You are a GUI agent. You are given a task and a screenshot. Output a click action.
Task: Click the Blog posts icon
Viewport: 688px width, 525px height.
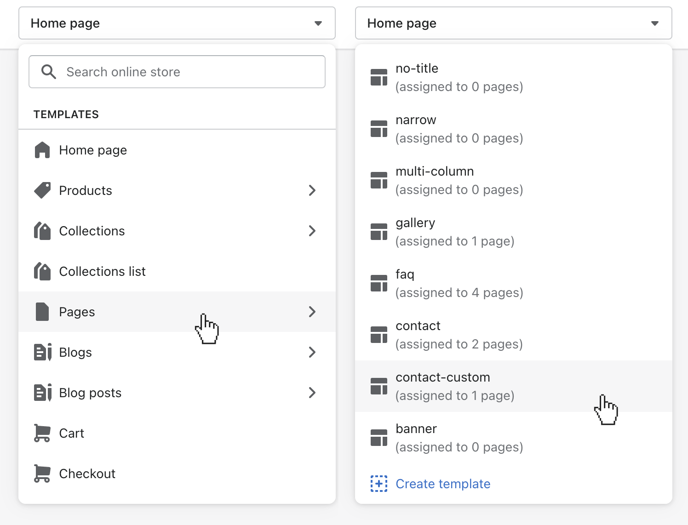coord(43,393)
